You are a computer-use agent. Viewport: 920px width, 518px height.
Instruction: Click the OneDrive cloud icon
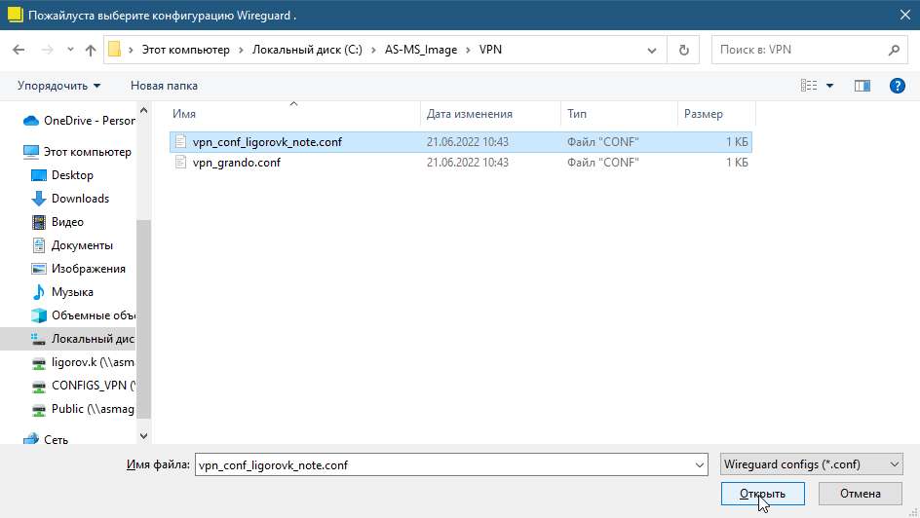tap(30, 121)
